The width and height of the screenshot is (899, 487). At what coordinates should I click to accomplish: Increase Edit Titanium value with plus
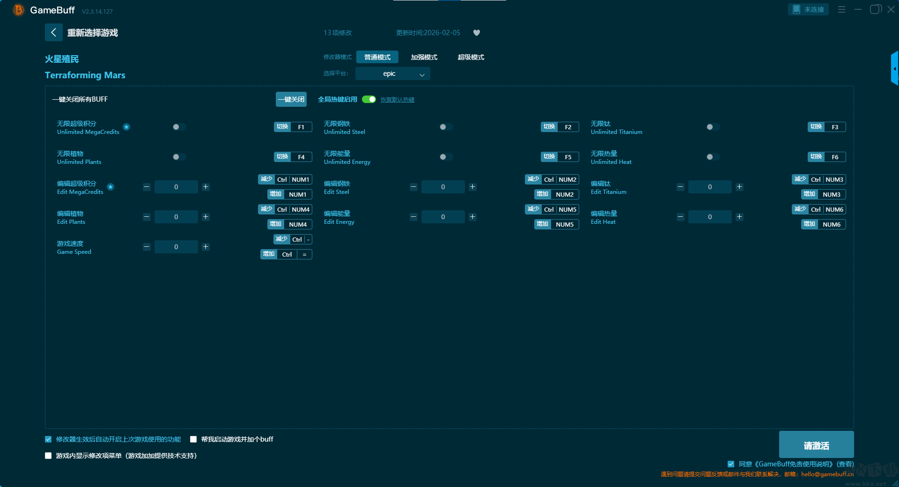pyautogui.click(x=739, y=187)
